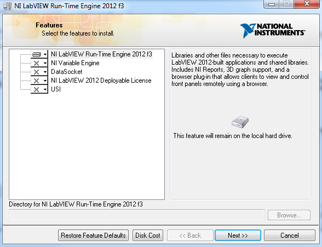The width and height of the screenshot is (322, 247).
Task: Click Restore Feature Defaults button
Action: [x=93, y=235]
